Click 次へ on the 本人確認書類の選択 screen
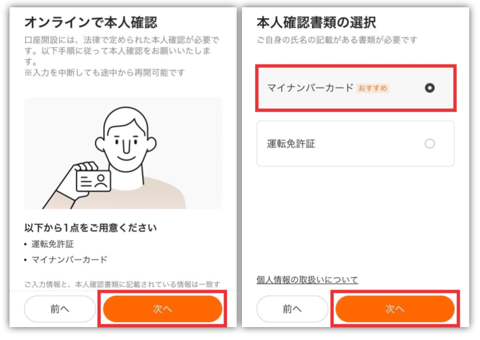The height and width of the screenshot is (340, 480). pyautogui.click(x=395, y=309)
